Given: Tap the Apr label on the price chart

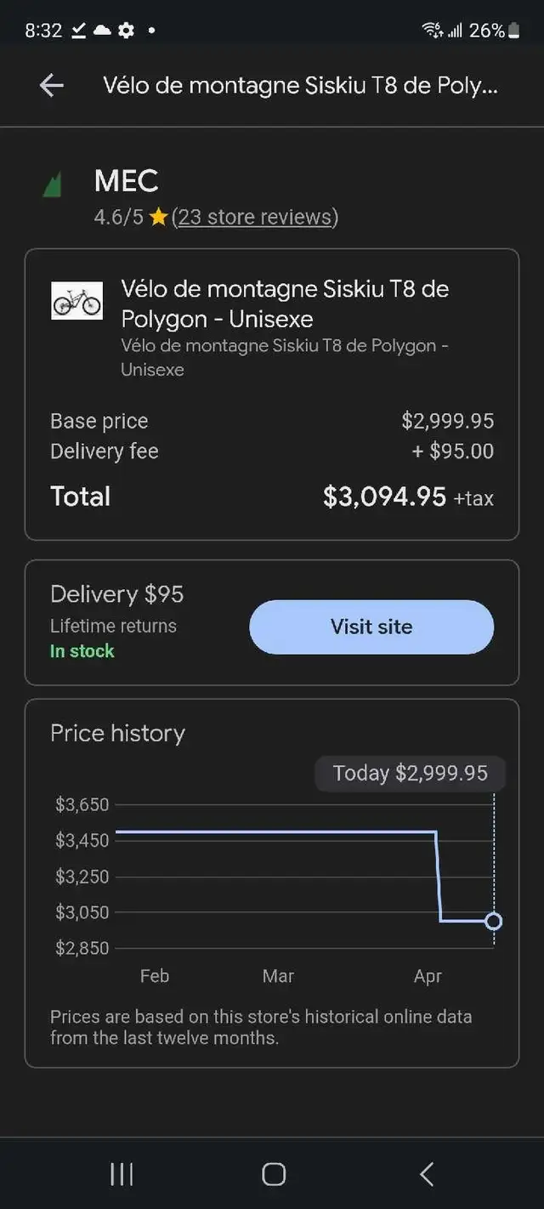Looking at the screenshot, I should pyautogui.click(x=428, y=976).
